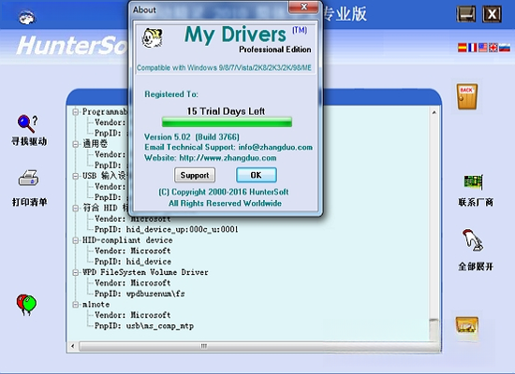Select the mlnote device item
This screenshot has height=374, width=515.
coord(96,305)
